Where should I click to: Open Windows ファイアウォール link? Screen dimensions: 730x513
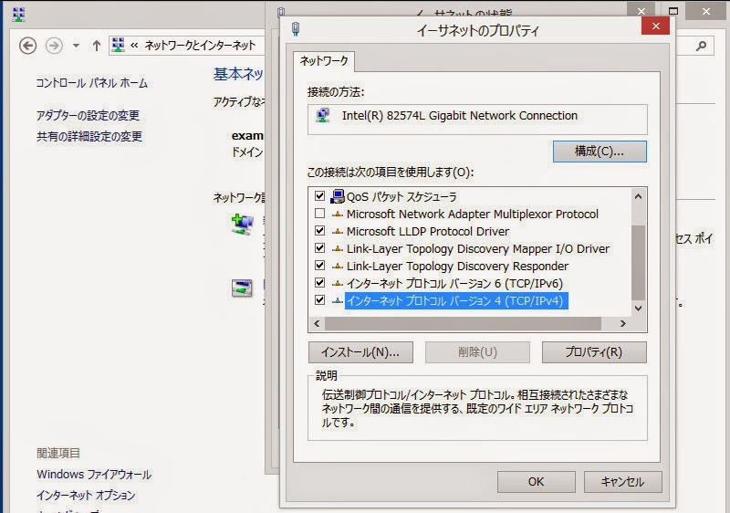pos(94,475)
